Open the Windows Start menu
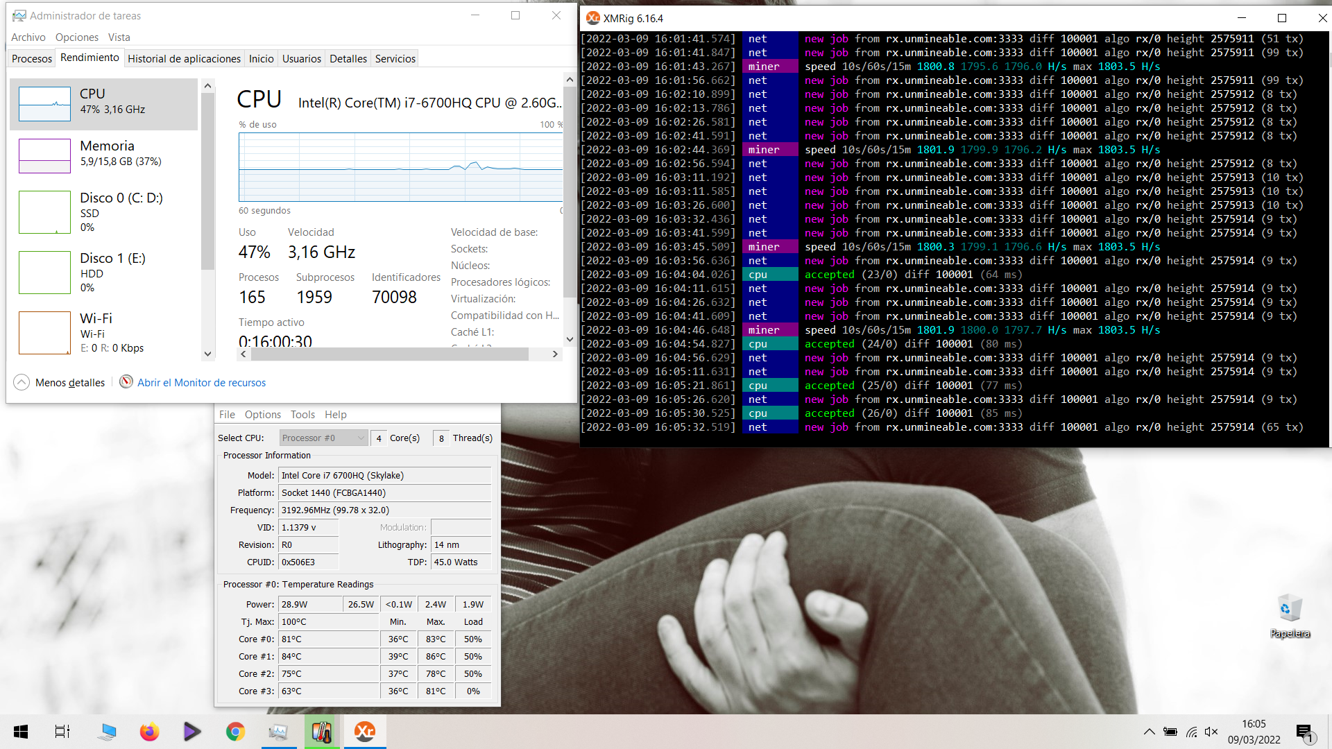The width and height of the screenshot is (1332, 749). (20, 732)
